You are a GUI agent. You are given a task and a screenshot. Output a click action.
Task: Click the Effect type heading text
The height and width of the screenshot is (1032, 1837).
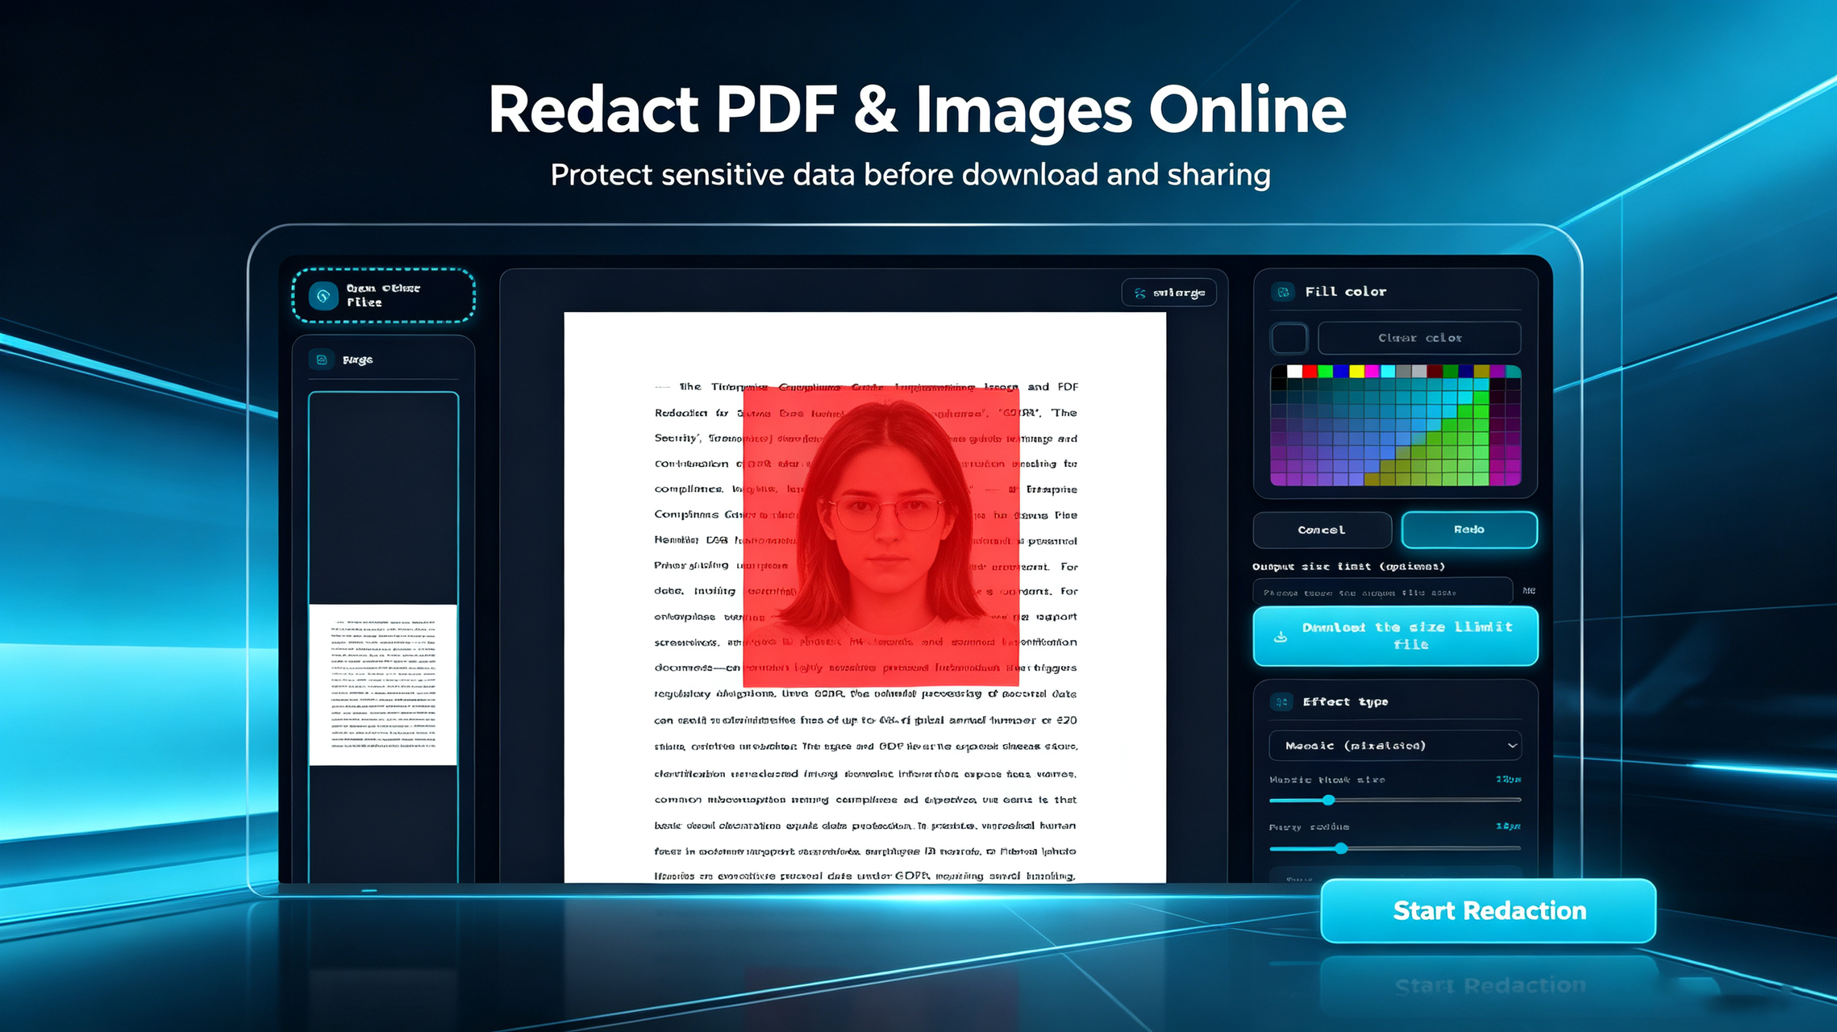(1345, 702)
